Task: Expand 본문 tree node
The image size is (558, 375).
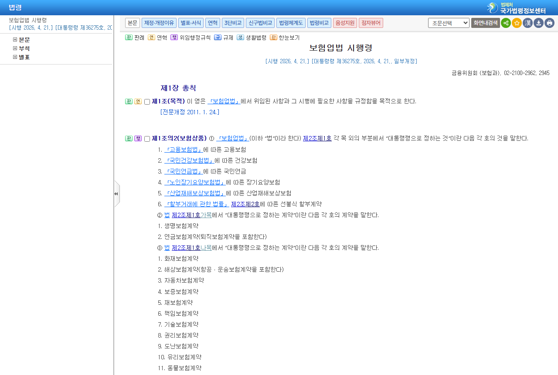Action: click(15, 40)
